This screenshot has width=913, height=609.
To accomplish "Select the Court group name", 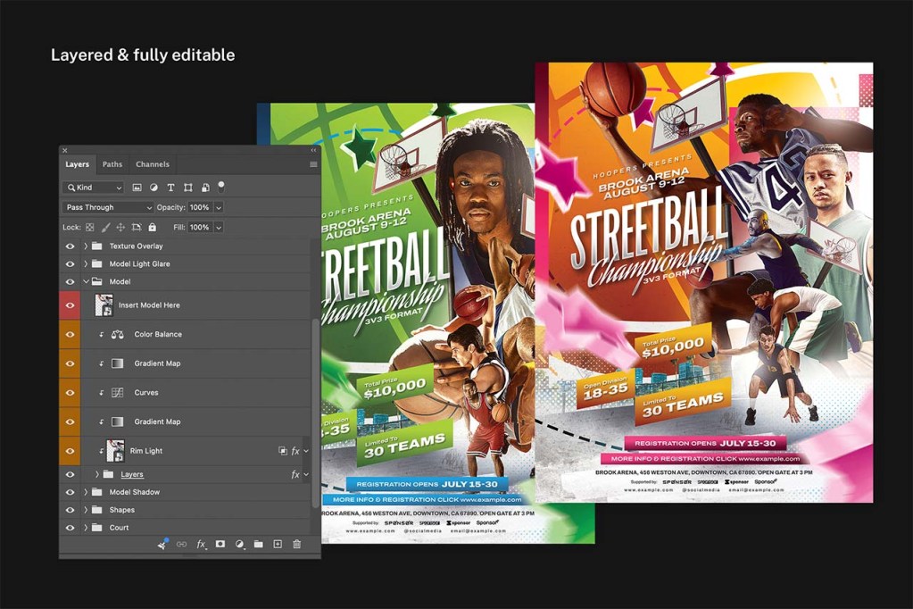I will point(120,528).
